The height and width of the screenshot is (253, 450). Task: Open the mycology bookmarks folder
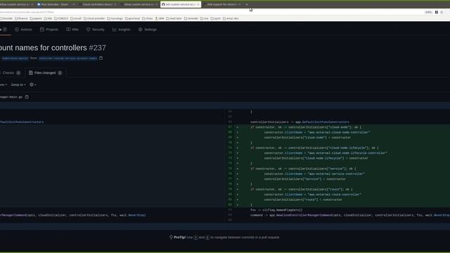pos(115,18)
